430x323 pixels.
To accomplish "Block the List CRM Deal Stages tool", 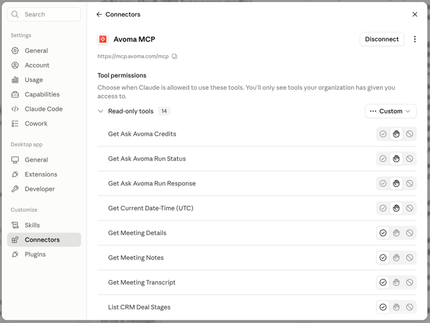I will (409, 307).
